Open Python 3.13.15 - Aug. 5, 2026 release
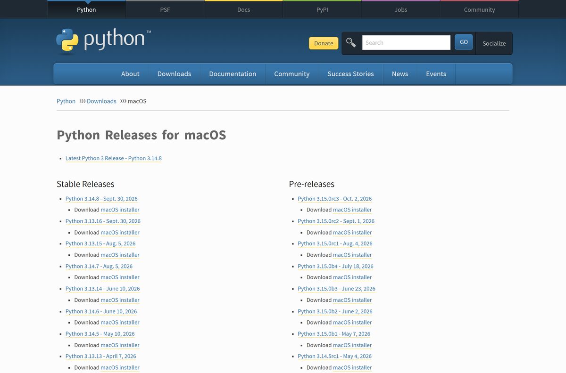 (100, 244)
